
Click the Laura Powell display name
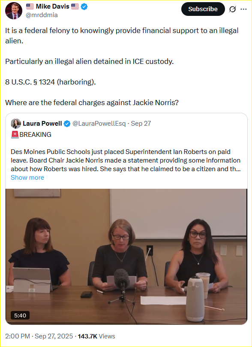[x=42, y=124]
